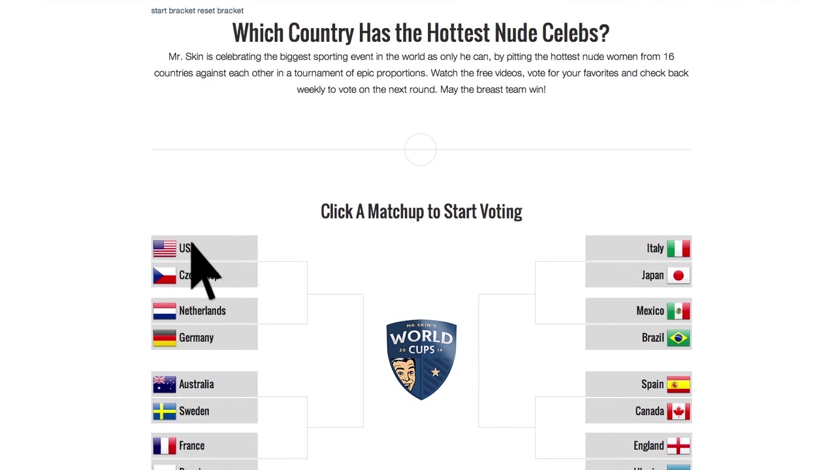This screenshot has width=836, height=470.
Task: Select the France bracket entry
Action: (204, 446)
